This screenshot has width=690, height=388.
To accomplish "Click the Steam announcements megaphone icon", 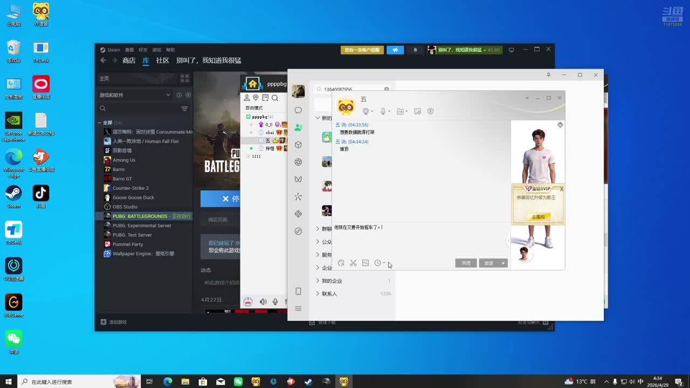I will tap(395, 50).
